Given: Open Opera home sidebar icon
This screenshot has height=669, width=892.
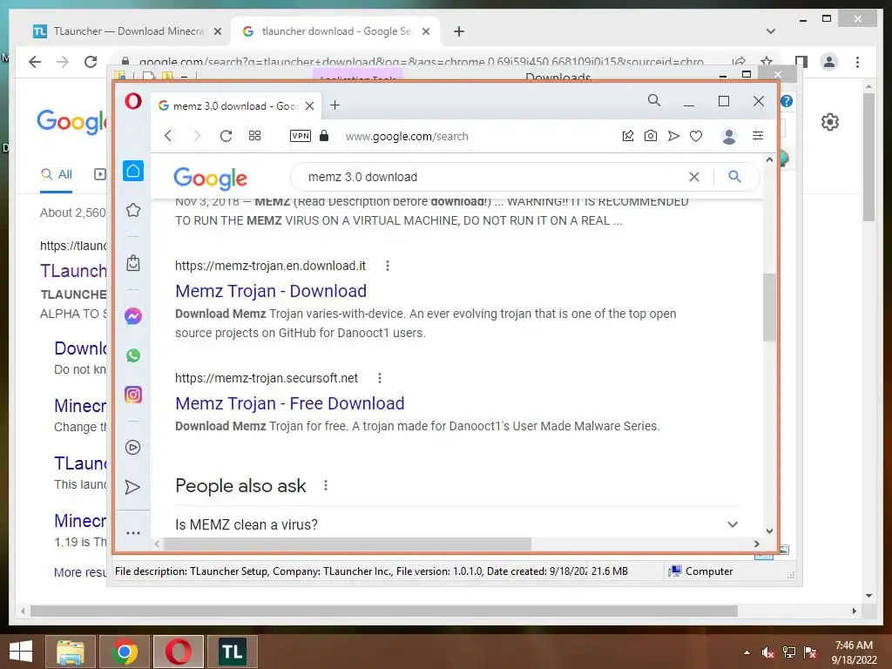Looking at the screenshot, I should [x=133, y=171].
